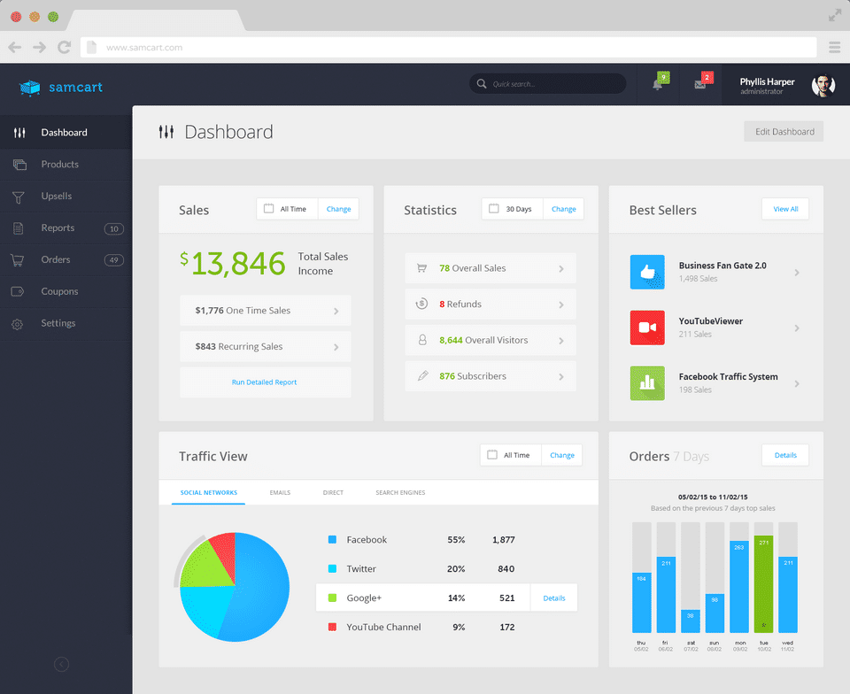Viewport: 850px width, 694px height.
Task: Click Change in the Statistics panel
Action: (x=563, y=209)
